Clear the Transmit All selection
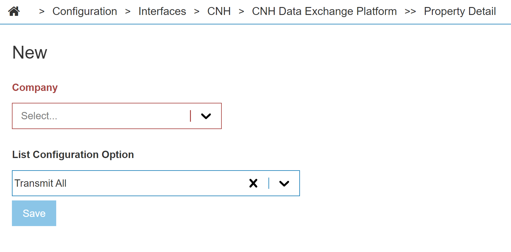Viewport: 511px width, 252px height. [253, 183]
